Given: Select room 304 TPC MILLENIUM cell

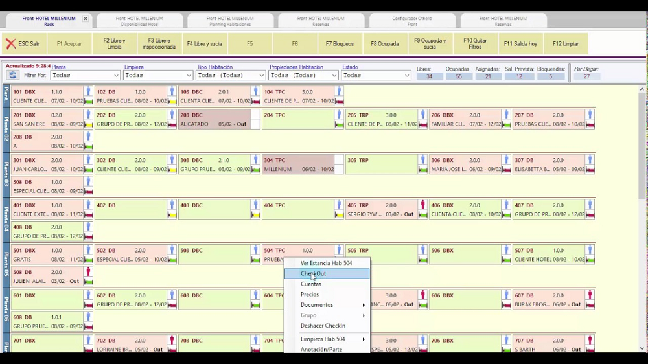Looking at the screenshot, I should tap(298, 165).
